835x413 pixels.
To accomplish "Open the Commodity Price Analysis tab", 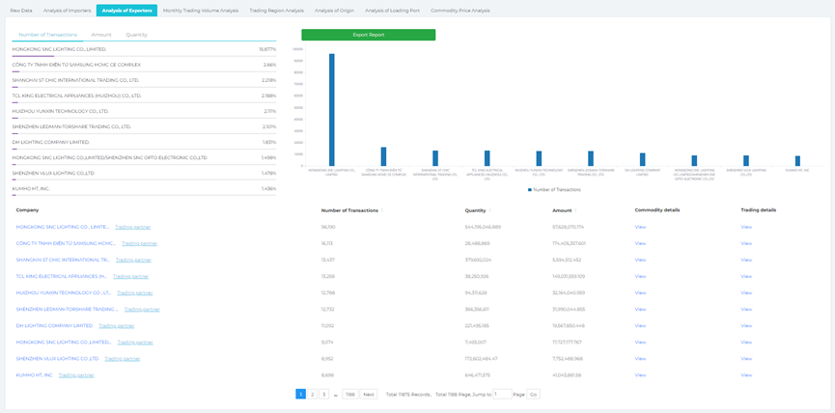I will point(459,11).
